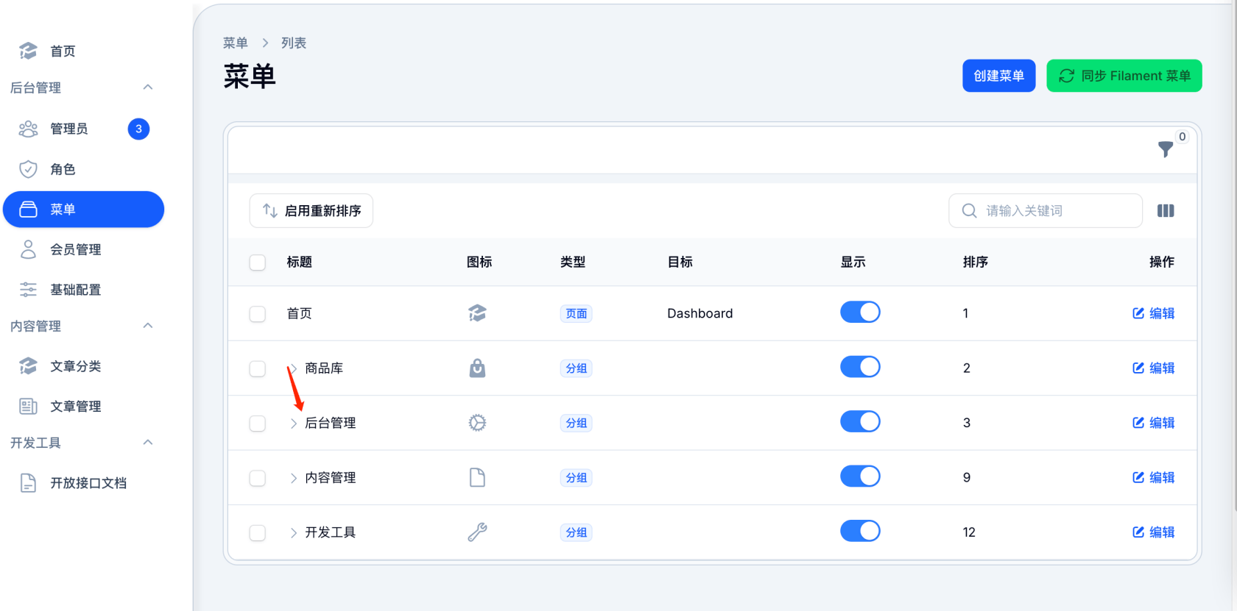Disable the 显示 switch for 开发工具

pyautogui.click(x=860, y=531)
